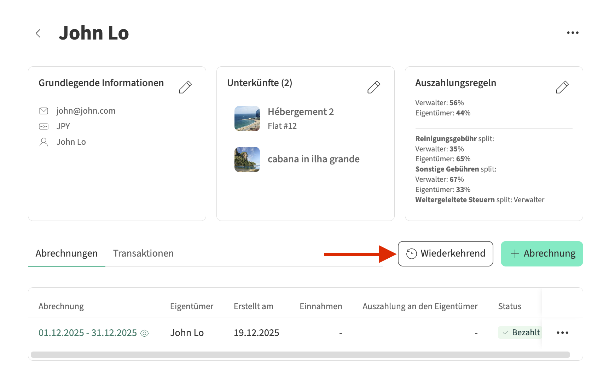Image resolution: width=609 pixels, height=372 pixels.
Task: Toggle the eye icon beside statement date
Action: [x=145, y=333]
